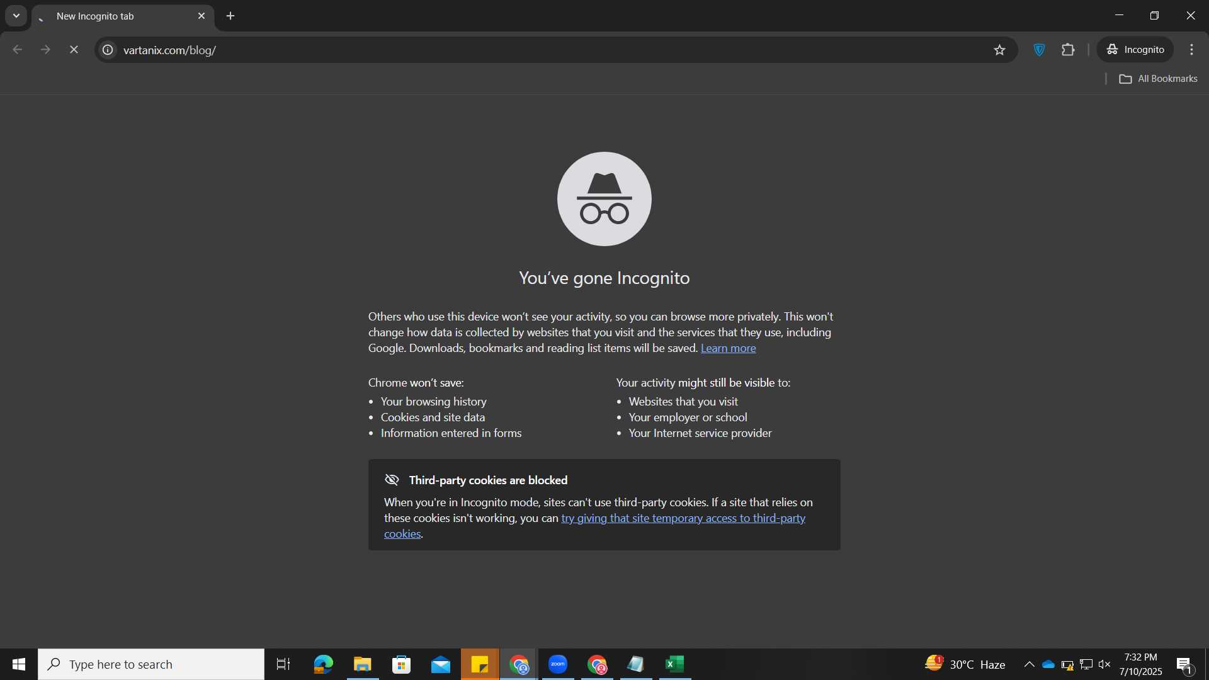Open the Notepad-like app on taskbar
1209x680 pixels.
pyautogui.click(x=636, y=664)
